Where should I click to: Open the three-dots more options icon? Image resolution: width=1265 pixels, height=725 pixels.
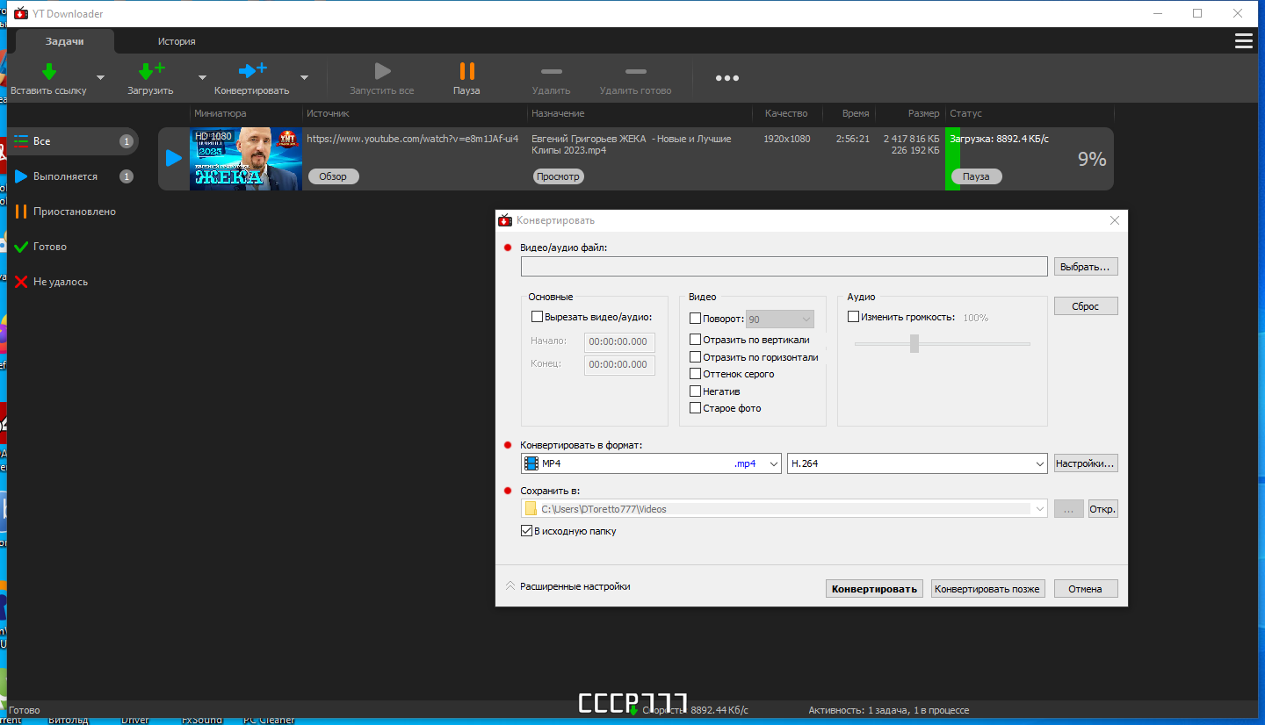(x=726, y=78)
